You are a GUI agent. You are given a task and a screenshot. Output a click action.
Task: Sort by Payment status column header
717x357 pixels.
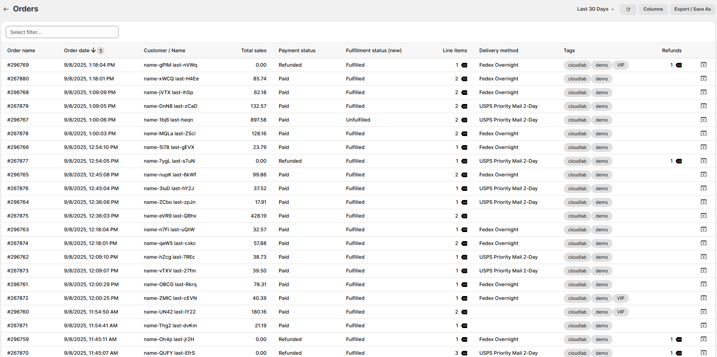click(x=297, y=51)
